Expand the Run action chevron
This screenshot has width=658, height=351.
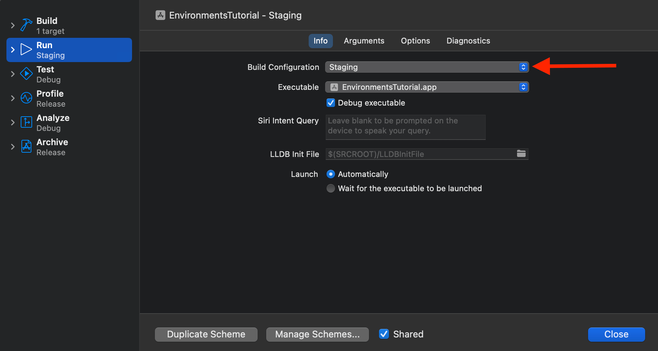click(x=12, y=50)
